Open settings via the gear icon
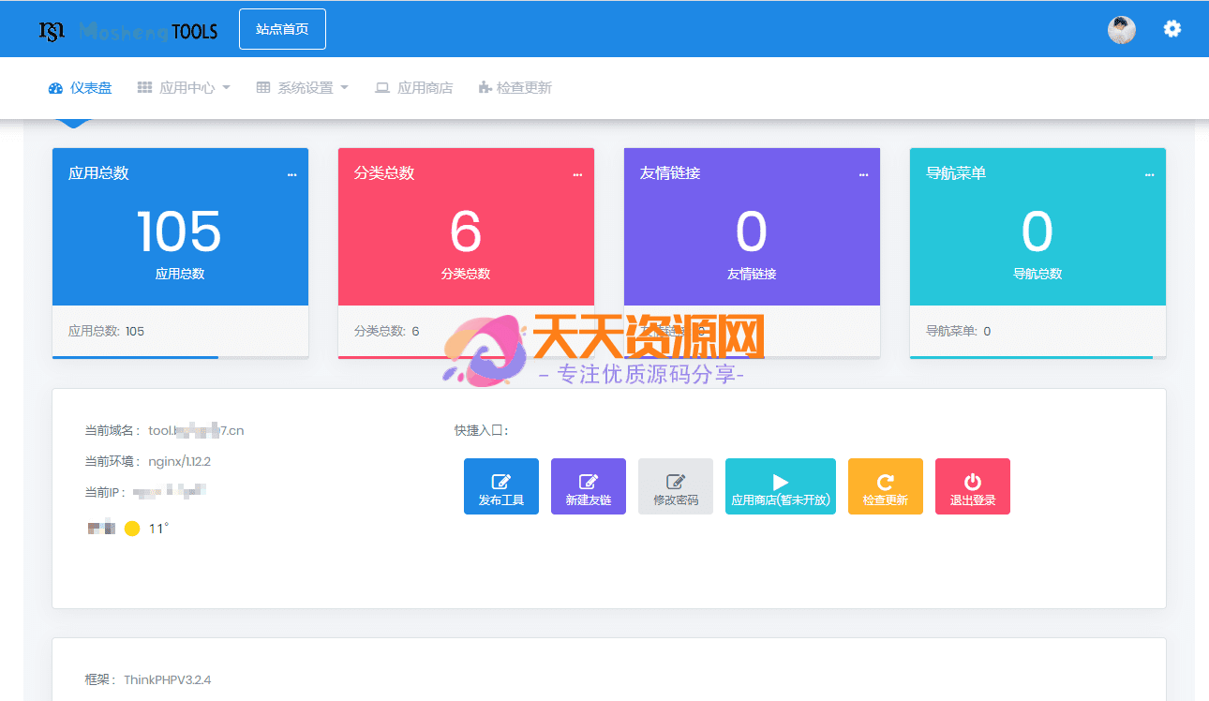Screen dimensions: 1209x701 (1172, 29)
